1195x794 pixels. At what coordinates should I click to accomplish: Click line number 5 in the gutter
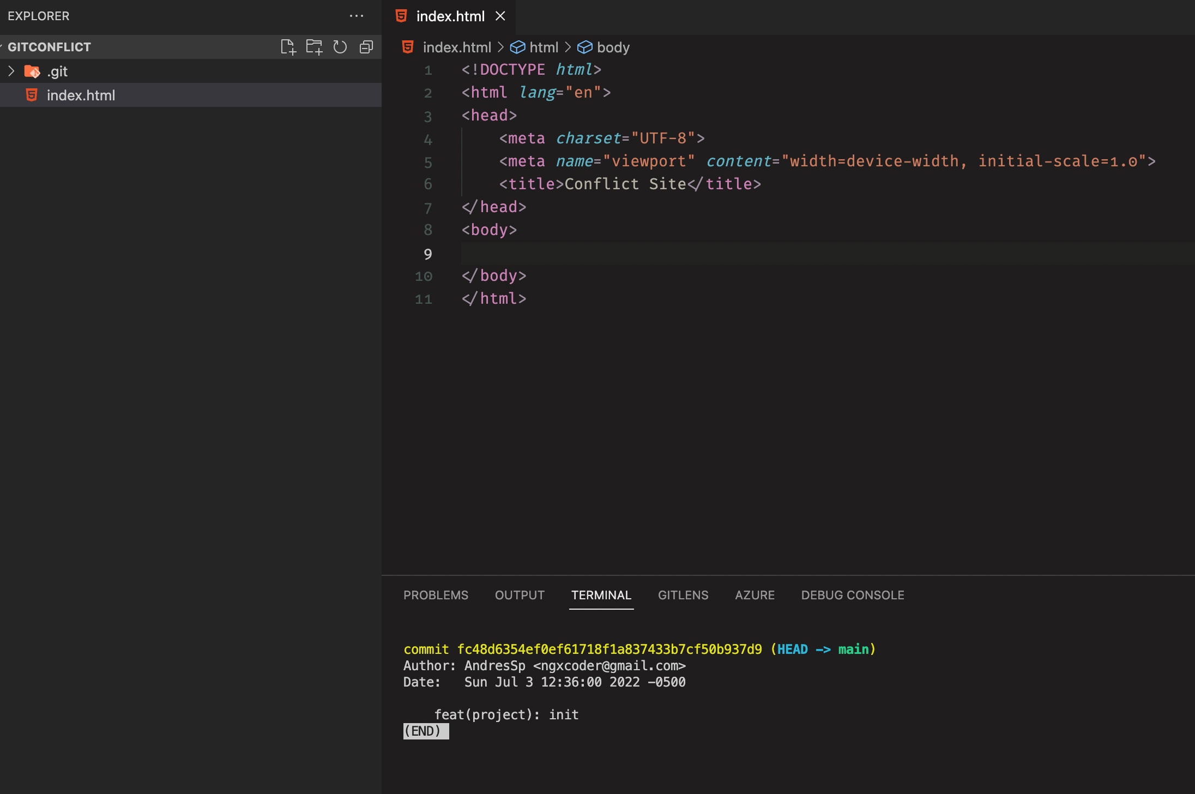click(x=428, y=162)
